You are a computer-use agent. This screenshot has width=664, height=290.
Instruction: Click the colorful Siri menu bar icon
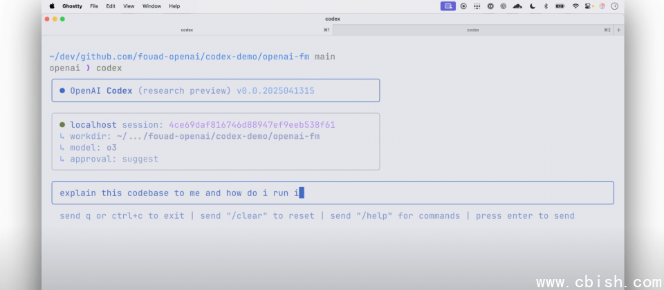602,6
